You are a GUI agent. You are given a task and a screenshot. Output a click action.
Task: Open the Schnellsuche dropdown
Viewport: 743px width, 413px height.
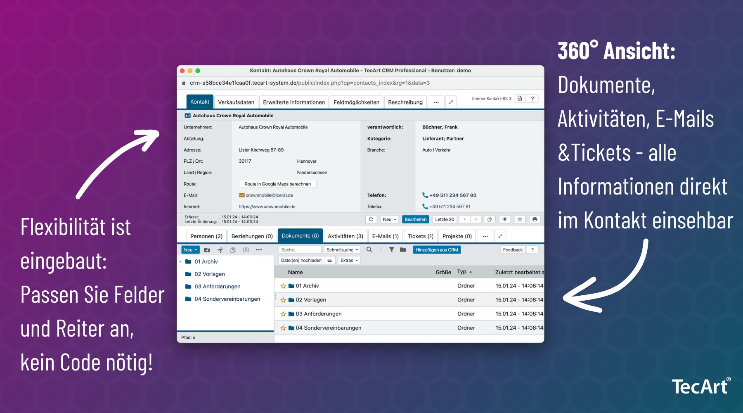pos(342,250)
